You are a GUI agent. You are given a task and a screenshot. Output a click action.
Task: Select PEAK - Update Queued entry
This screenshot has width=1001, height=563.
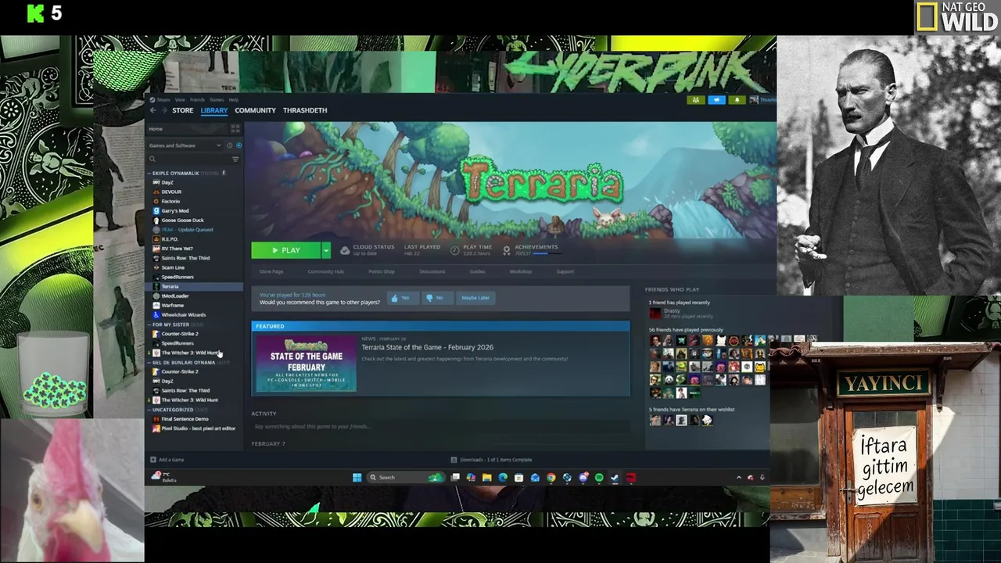(x=187, y=229)
